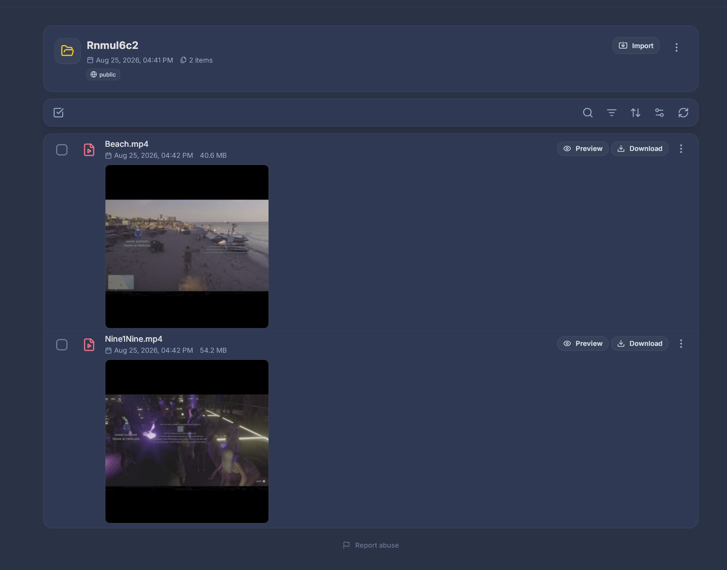
Task: Click the yellow folder icon beside Rnmul6c2
Action: click(68, 51)
